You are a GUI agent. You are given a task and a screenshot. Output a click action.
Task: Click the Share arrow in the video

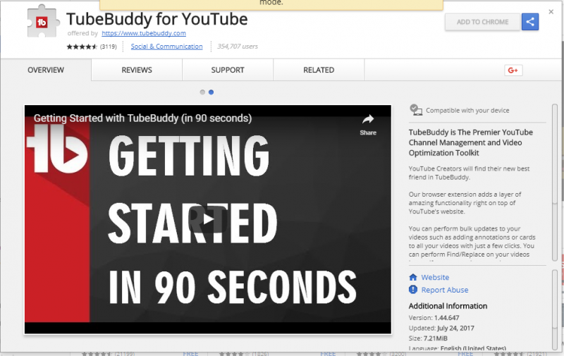coord(367,125)
